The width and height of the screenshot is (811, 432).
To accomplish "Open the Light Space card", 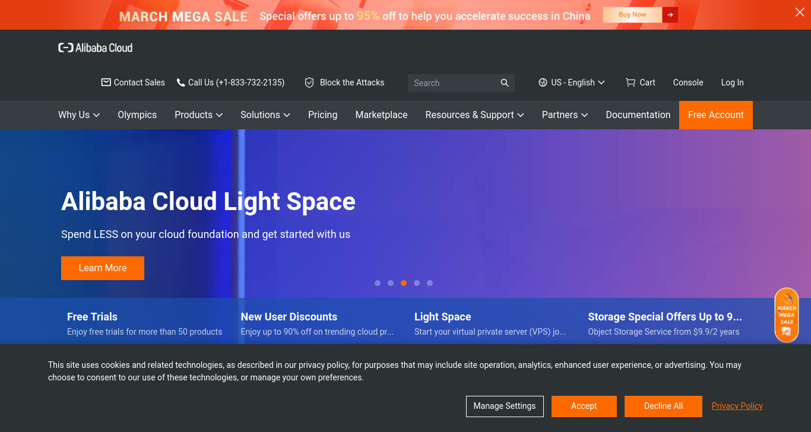I will [x=490, y=323].
